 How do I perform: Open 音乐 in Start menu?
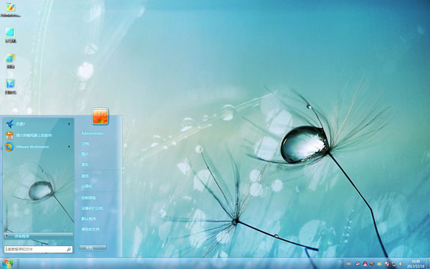tap(85, 164)
